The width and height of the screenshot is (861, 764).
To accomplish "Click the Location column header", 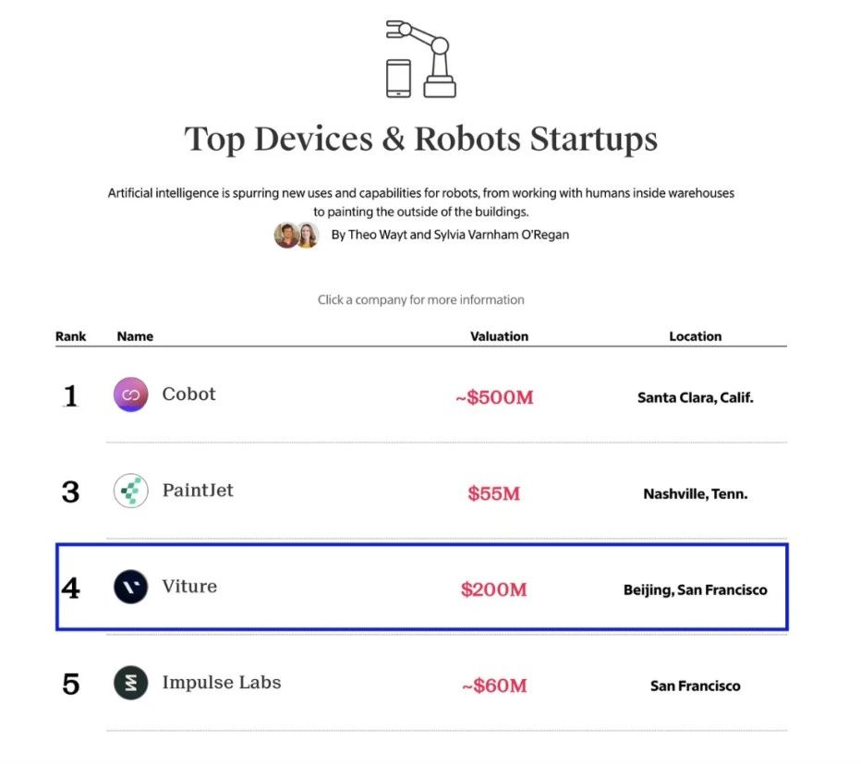I will [x=695, y=336].
